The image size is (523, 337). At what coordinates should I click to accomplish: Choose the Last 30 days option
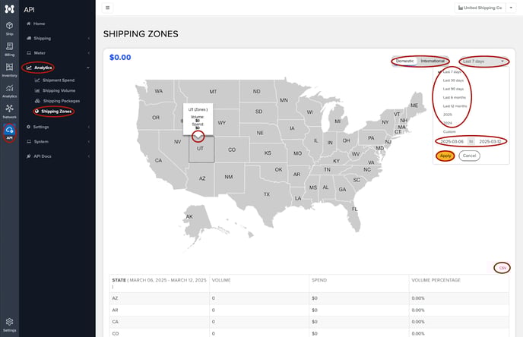coord(453,80)
